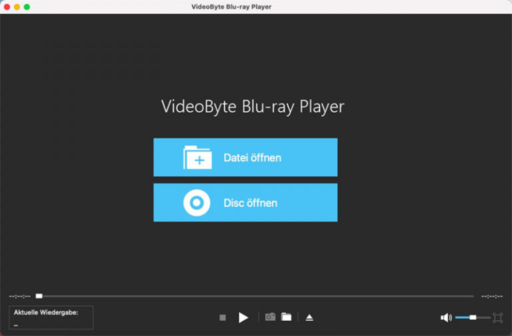This screenshot has width=512, height=336.
Task: Click the total duration indicator right of the seek bar
Action: (492, 297)
